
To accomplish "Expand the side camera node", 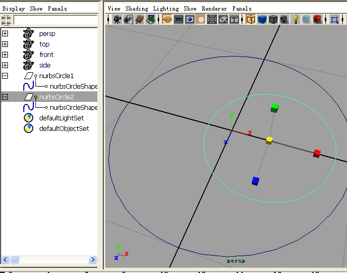I will tap(5, 65).
